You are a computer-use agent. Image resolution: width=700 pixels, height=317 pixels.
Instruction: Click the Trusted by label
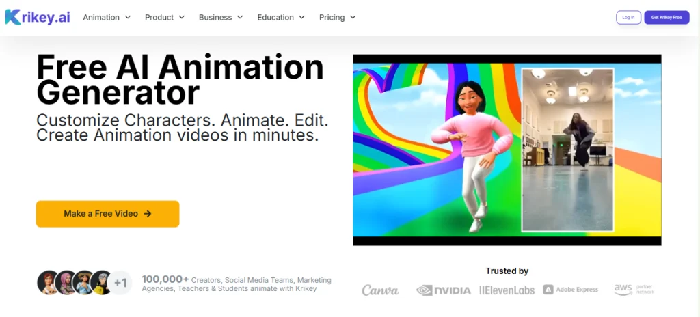(507, 271)
